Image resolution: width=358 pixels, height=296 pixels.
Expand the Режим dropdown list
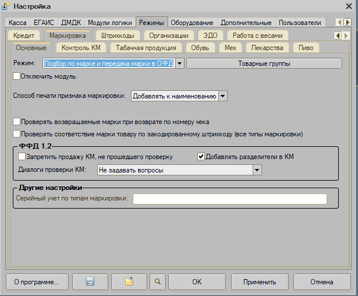pyautogui.click(x=180, y=63)
